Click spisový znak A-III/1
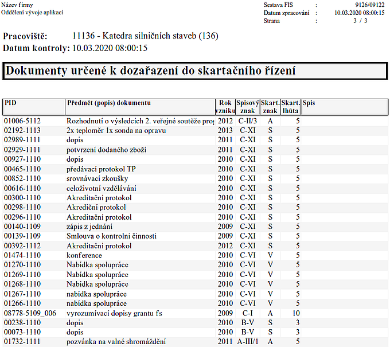 point(248,342)
